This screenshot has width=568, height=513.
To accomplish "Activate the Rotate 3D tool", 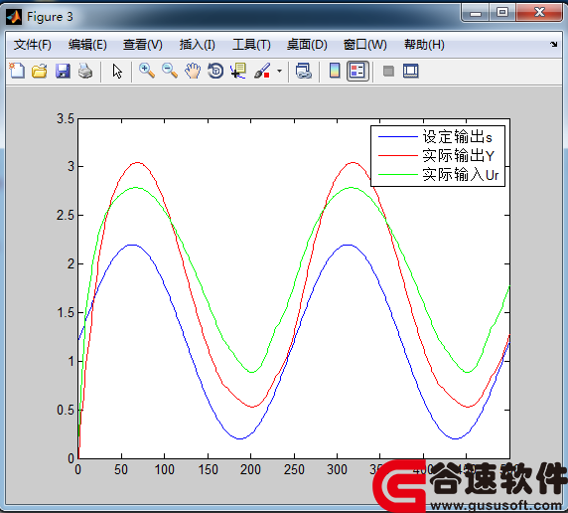I will [x=215, y=71].
